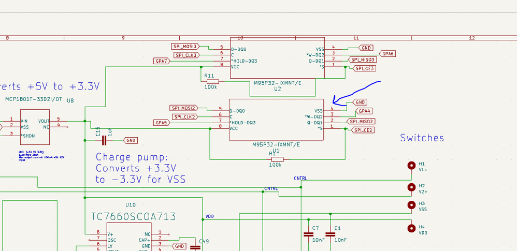Viewport: 517px width, 251px height.
Task: Select the SPI_CLK3 global label
Action: coord(186,55)
